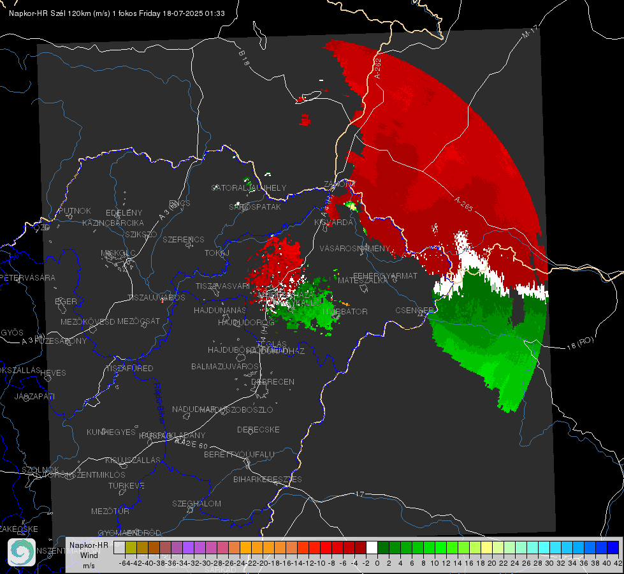The height and width of the screenshot is (574, 624).
Task: Click the DEBRECEN city label
Action: pyautogui.click(x=273, y=381)
